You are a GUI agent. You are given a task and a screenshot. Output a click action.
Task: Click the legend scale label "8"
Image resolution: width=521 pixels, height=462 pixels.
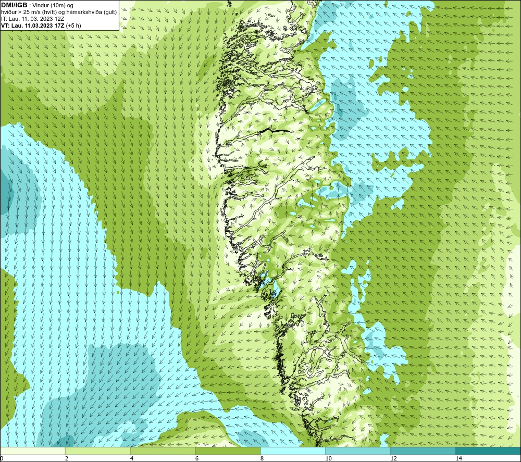click(262, 458)
